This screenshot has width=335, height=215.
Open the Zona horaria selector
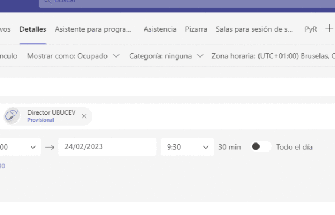[273, 56]
